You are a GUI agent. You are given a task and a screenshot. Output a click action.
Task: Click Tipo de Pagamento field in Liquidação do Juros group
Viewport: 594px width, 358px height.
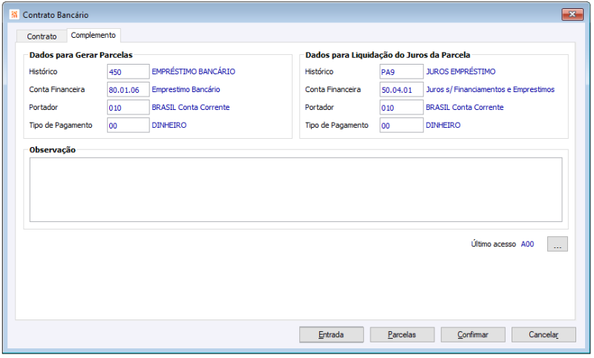pos(401,126)
